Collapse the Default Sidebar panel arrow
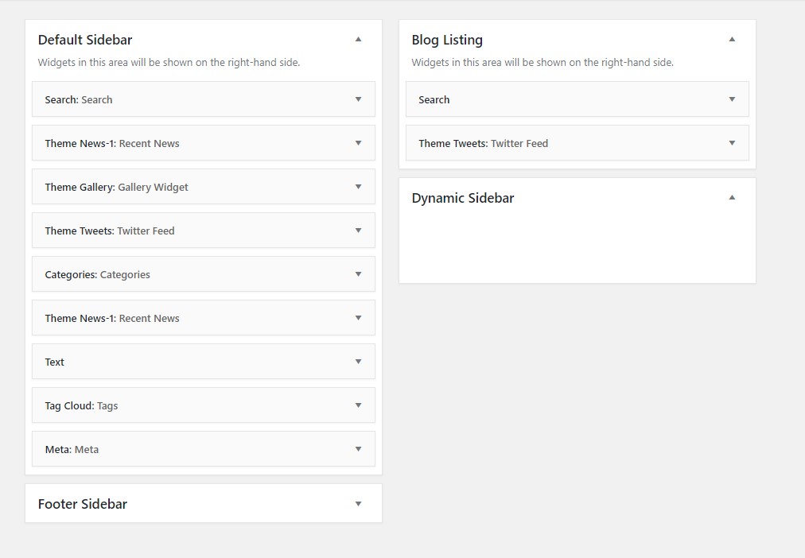Viewport: 805px width, 558px height. [358, 39]
